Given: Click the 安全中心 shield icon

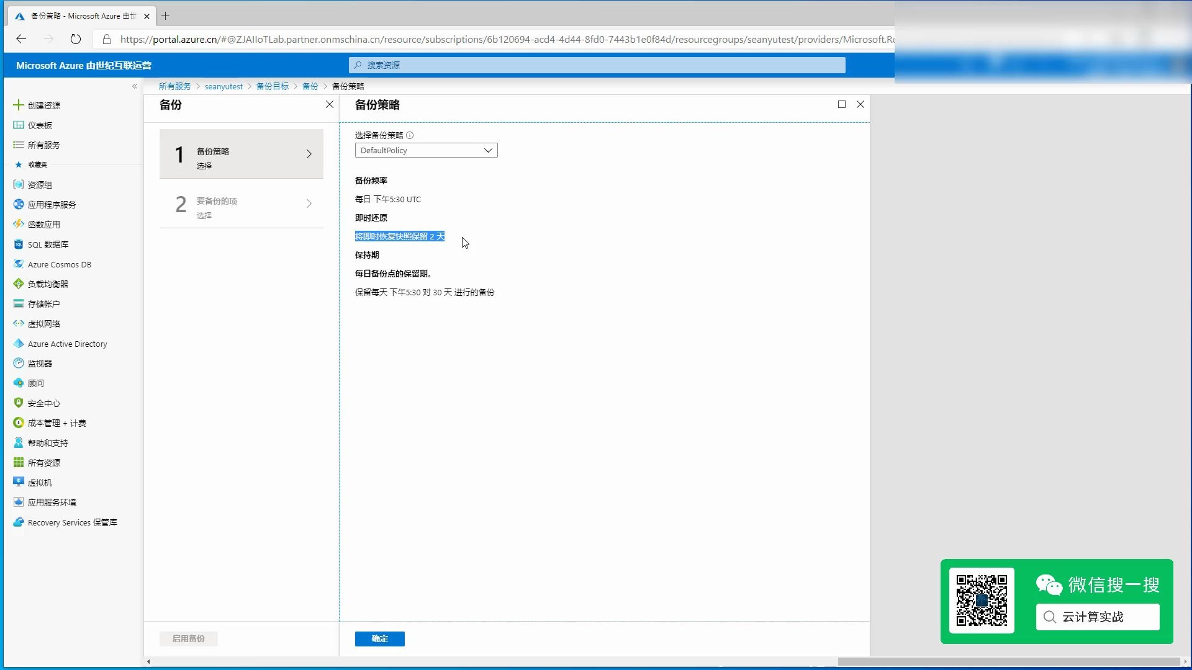Looking at the screenshot, I should [19, 403].
